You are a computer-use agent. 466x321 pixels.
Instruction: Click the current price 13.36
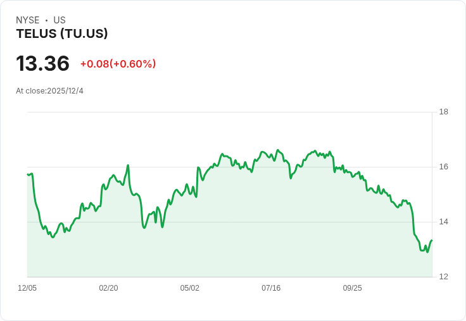pos(43,63)
